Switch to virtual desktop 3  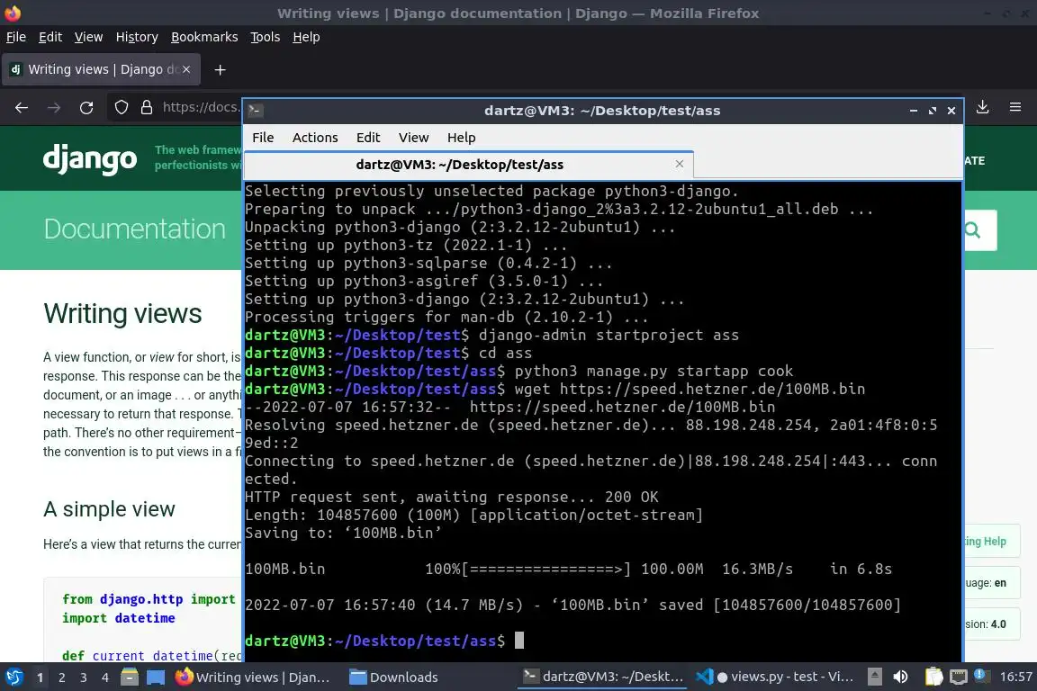[x=84, y=678]
